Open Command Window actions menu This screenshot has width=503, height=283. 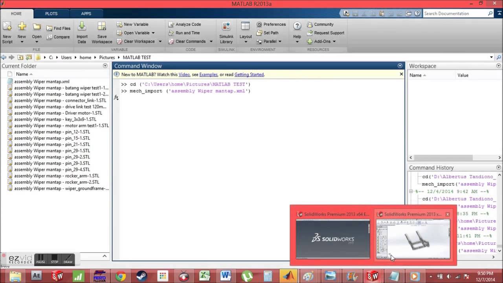[400, 66]
